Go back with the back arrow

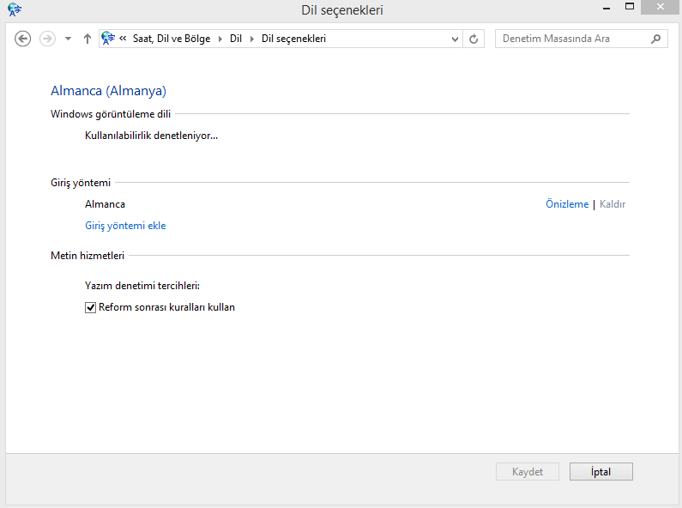pyautogui.click(x=22, y=39)
